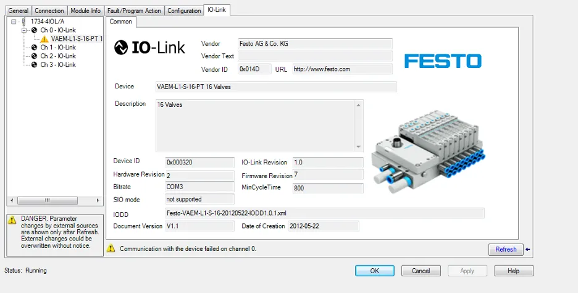Click the Hardware Revision field
This screenshot has width=578, height=293.
click(x=199, y=176)
